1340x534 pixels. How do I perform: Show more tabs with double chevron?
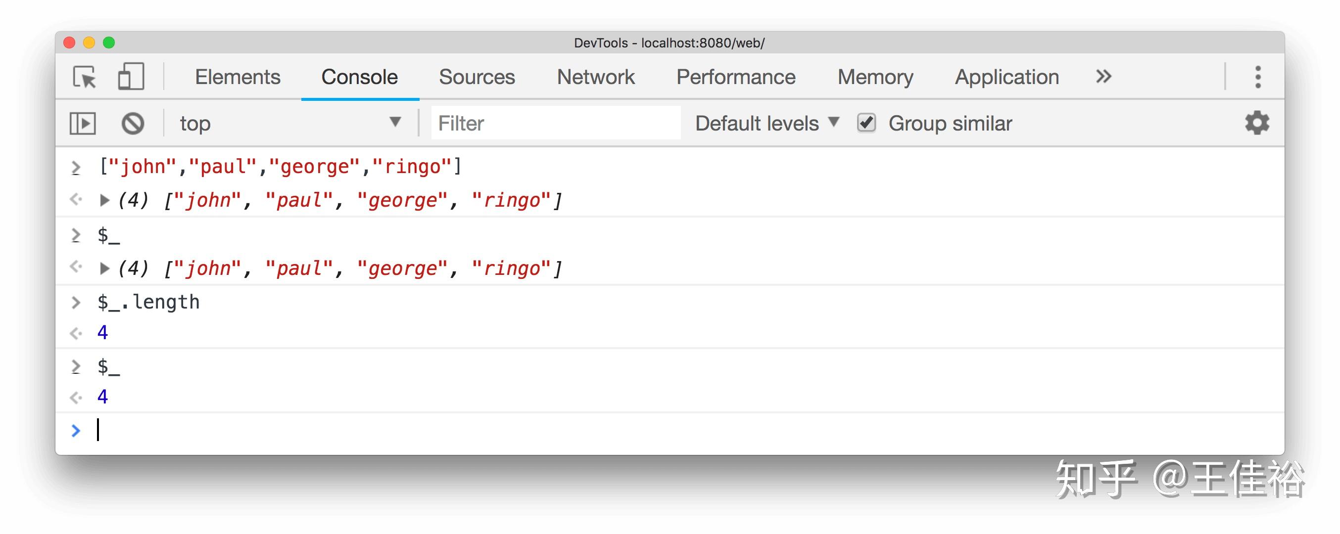click(1103, 77)
